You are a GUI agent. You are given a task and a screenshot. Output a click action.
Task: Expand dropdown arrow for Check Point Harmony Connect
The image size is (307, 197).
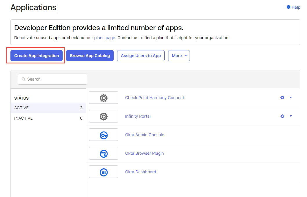point(291,98)
